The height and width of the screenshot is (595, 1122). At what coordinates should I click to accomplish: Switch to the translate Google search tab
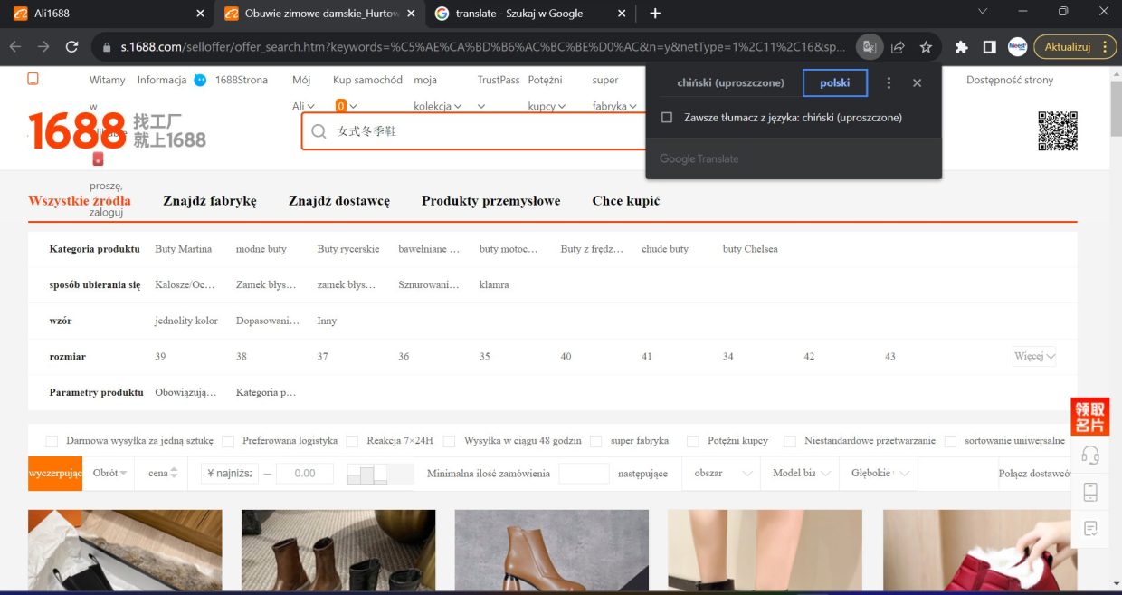click(x=519, y=14)
